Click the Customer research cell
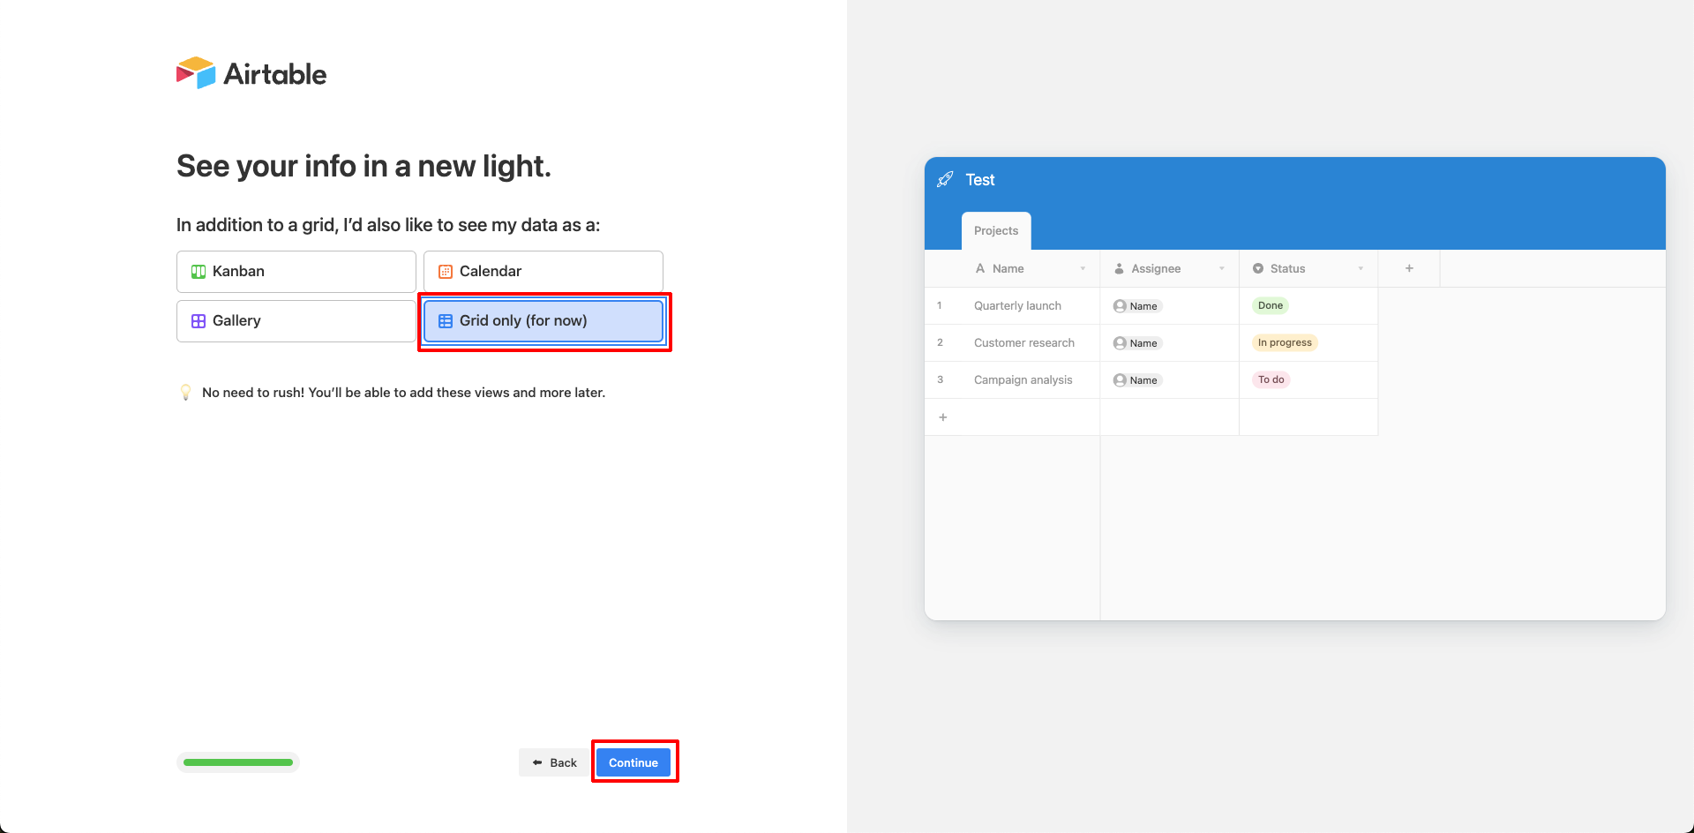This screenshot has height=833, width=1694. [1023, 343]
